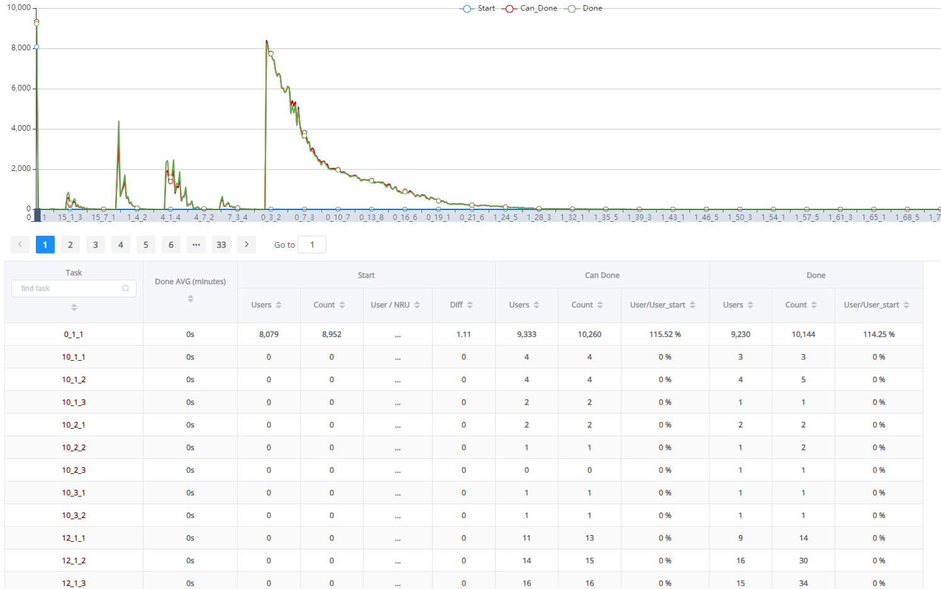Sort by the Task column arrows
Screen dimensions: 941x589
click(x=74, y=307)
